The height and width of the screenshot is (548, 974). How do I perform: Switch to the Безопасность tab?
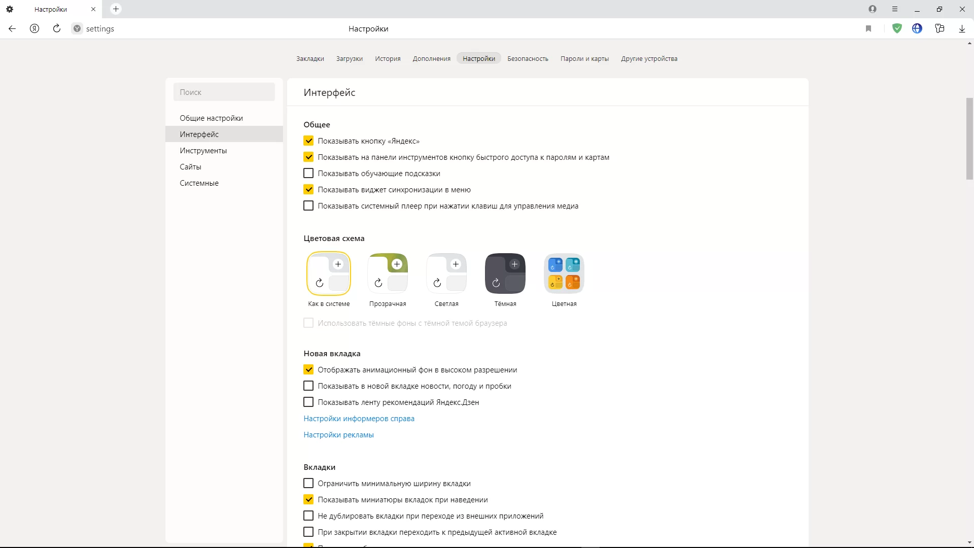[x=528, y=58]
